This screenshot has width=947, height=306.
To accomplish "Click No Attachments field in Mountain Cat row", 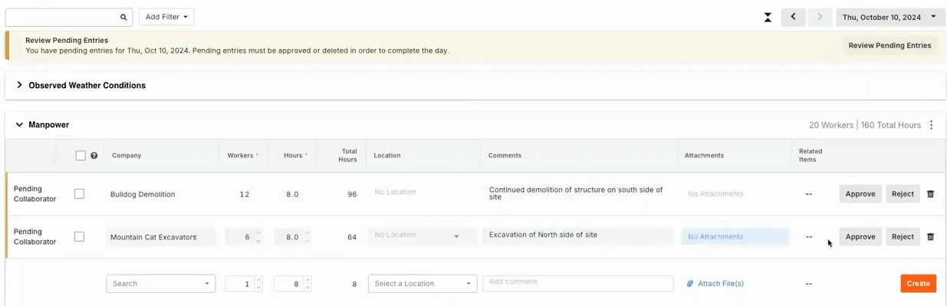I will point(735,236).
